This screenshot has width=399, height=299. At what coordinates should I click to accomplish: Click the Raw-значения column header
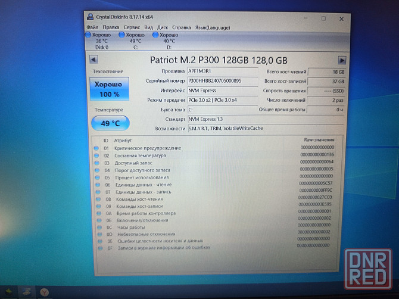319,140
